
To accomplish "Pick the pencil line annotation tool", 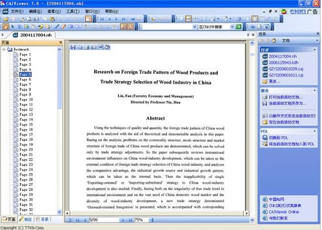I will point(57,27).
